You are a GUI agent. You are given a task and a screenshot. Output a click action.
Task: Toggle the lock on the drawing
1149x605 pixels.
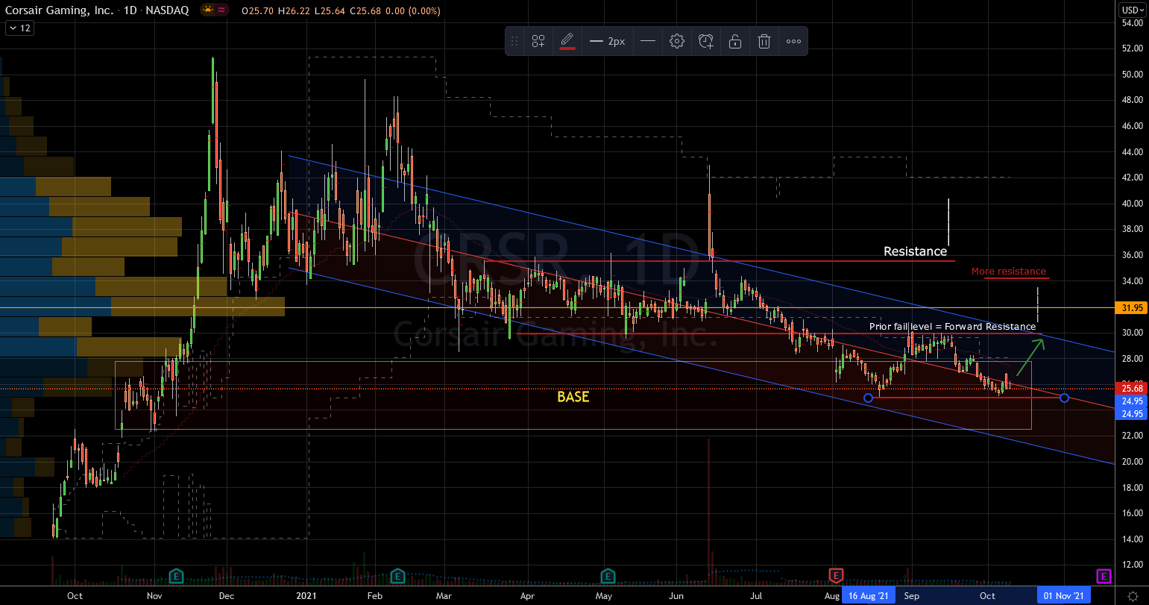[735, 41]
